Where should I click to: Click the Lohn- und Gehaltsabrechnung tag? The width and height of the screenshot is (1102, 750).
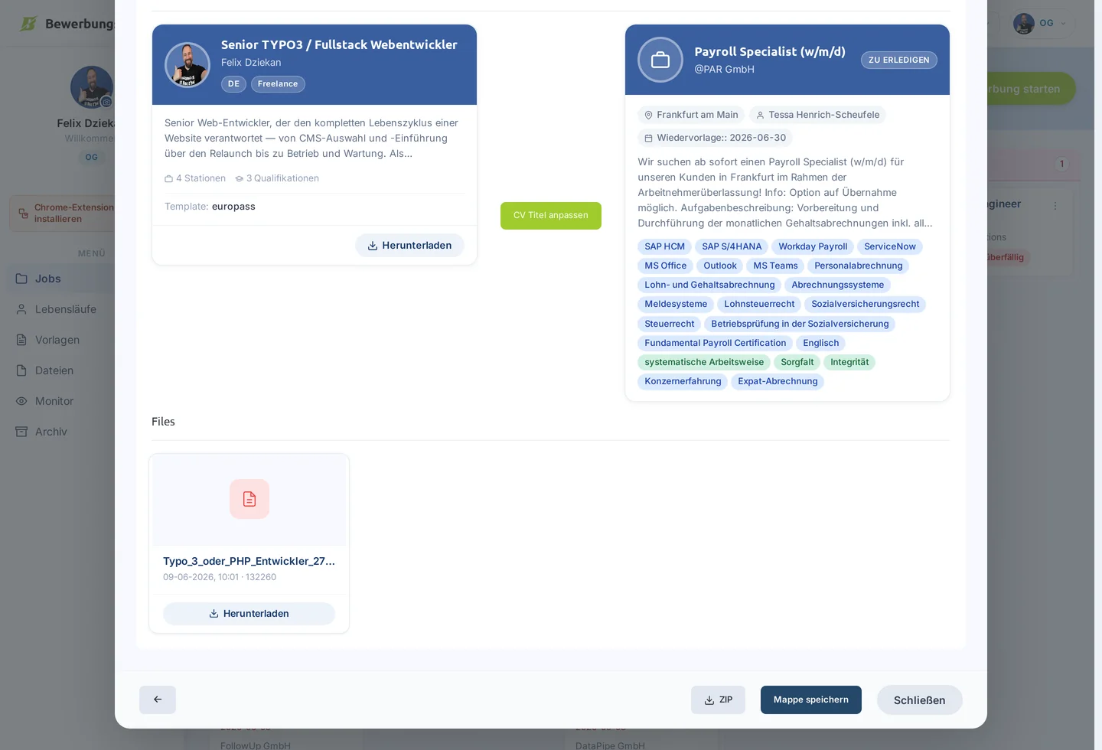(709, 285)
